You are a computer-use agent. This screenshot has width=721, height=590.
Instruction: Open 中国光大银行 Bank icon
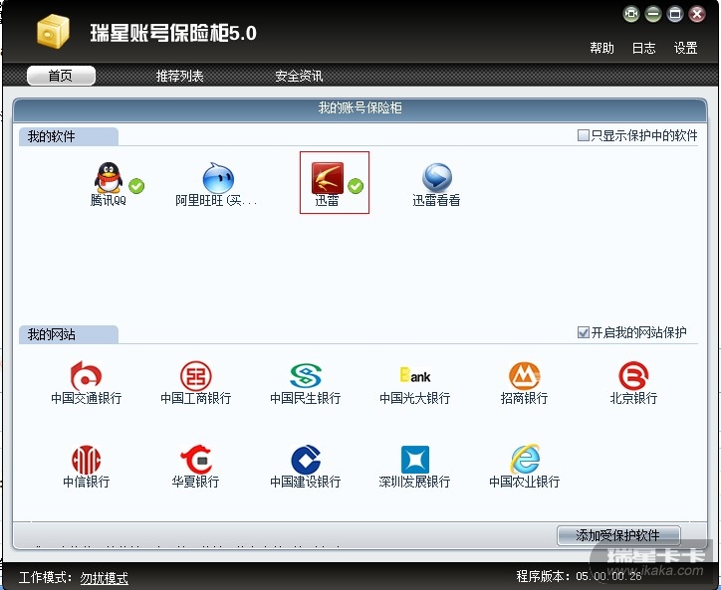pos(414,375)
